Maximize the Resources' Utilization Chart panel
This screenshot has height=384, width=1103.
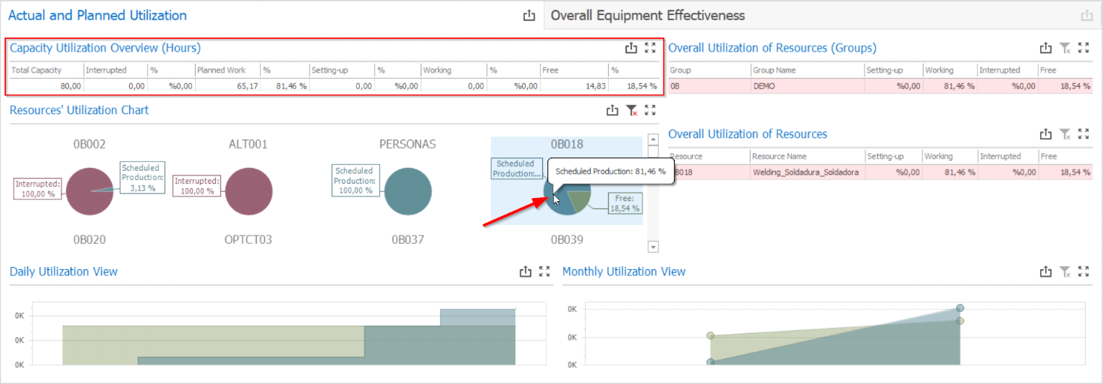pos(650,110)
